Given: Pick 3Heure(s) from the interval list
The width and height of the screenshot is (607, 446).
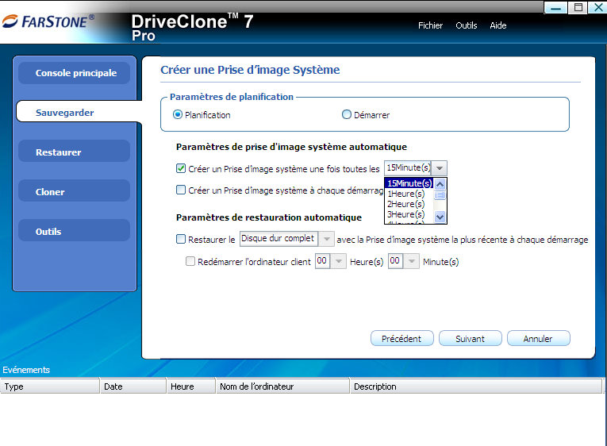Looking at the screenshot, I should 409,214.
